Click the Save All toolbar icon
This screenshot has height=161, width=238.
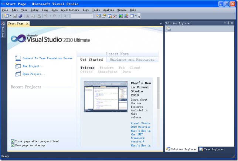point(20,16)
